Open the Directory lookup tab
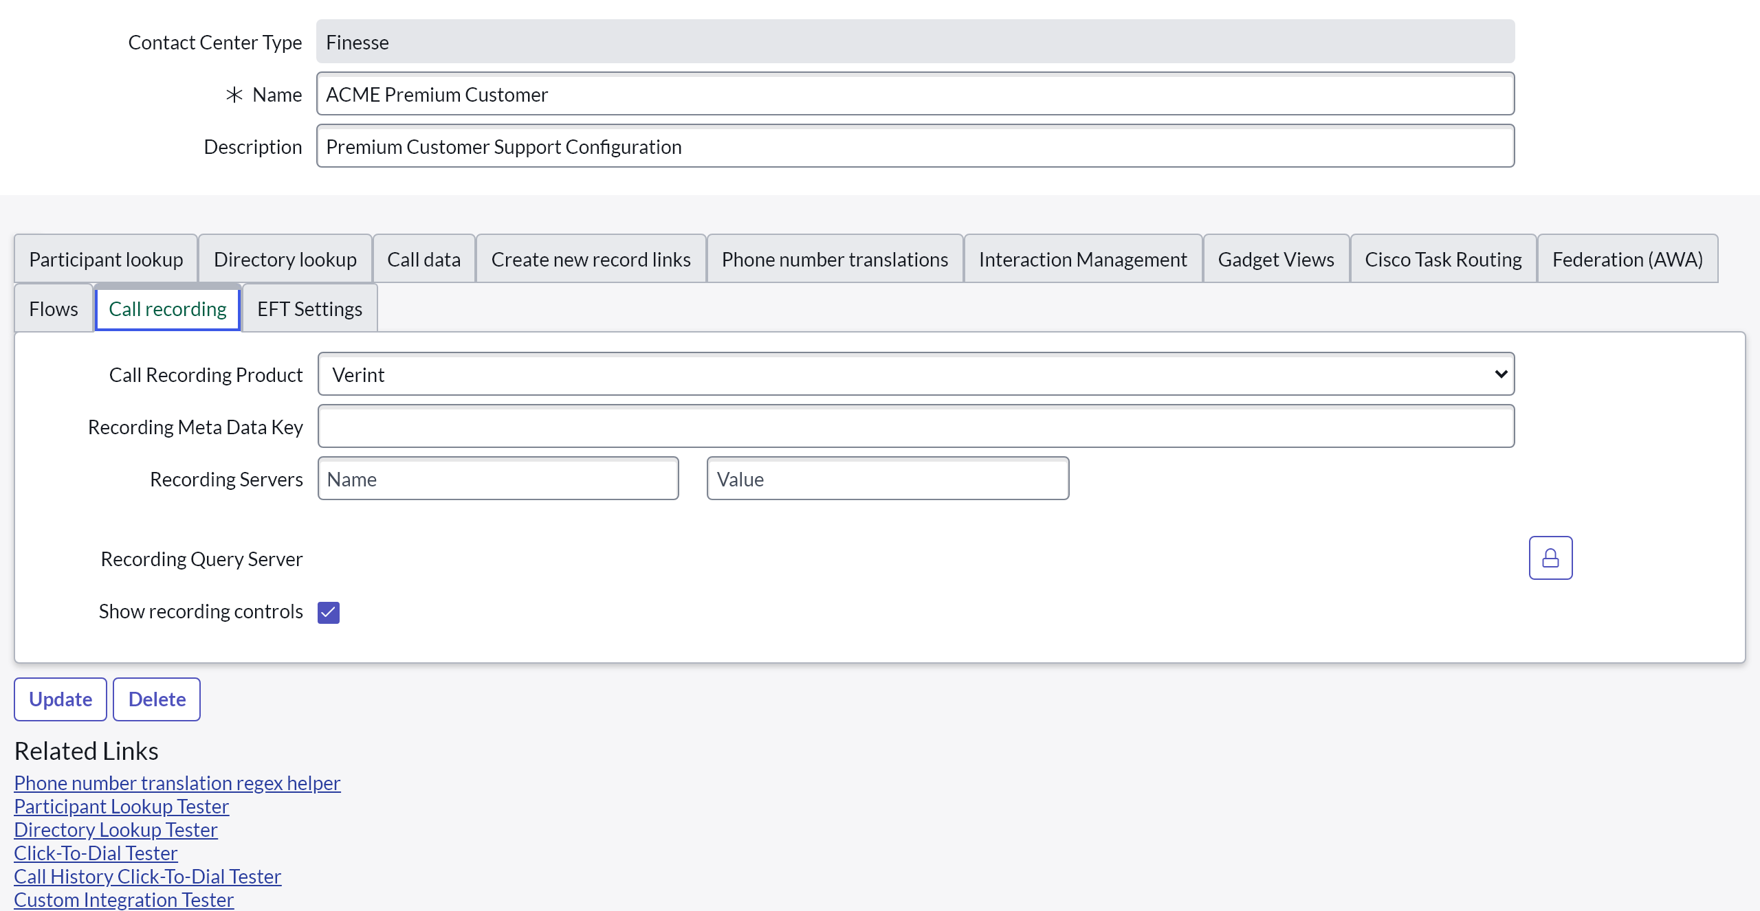The image size is (1760, 911). click(285, 259)
